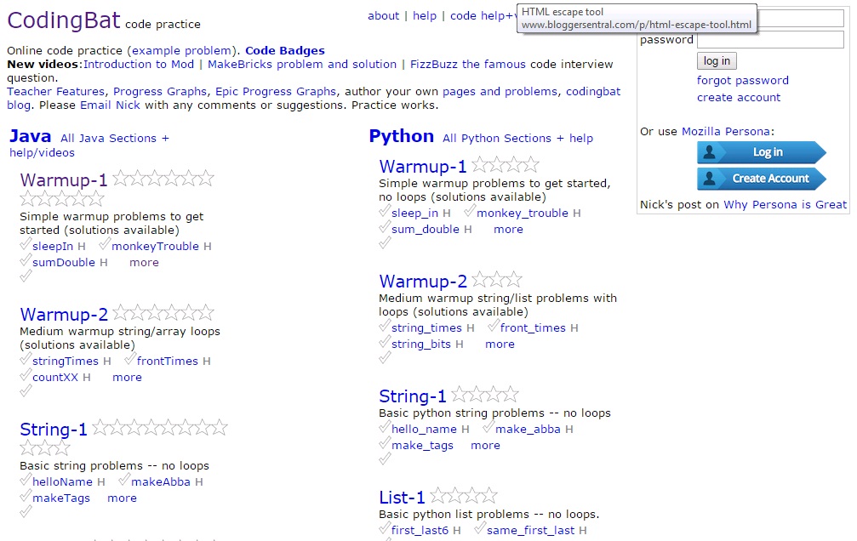Image resolution: width=857 pixels, height=541 pixels.
Task: Open the Java sleepIn problem
Action: [x=53, y=247]
